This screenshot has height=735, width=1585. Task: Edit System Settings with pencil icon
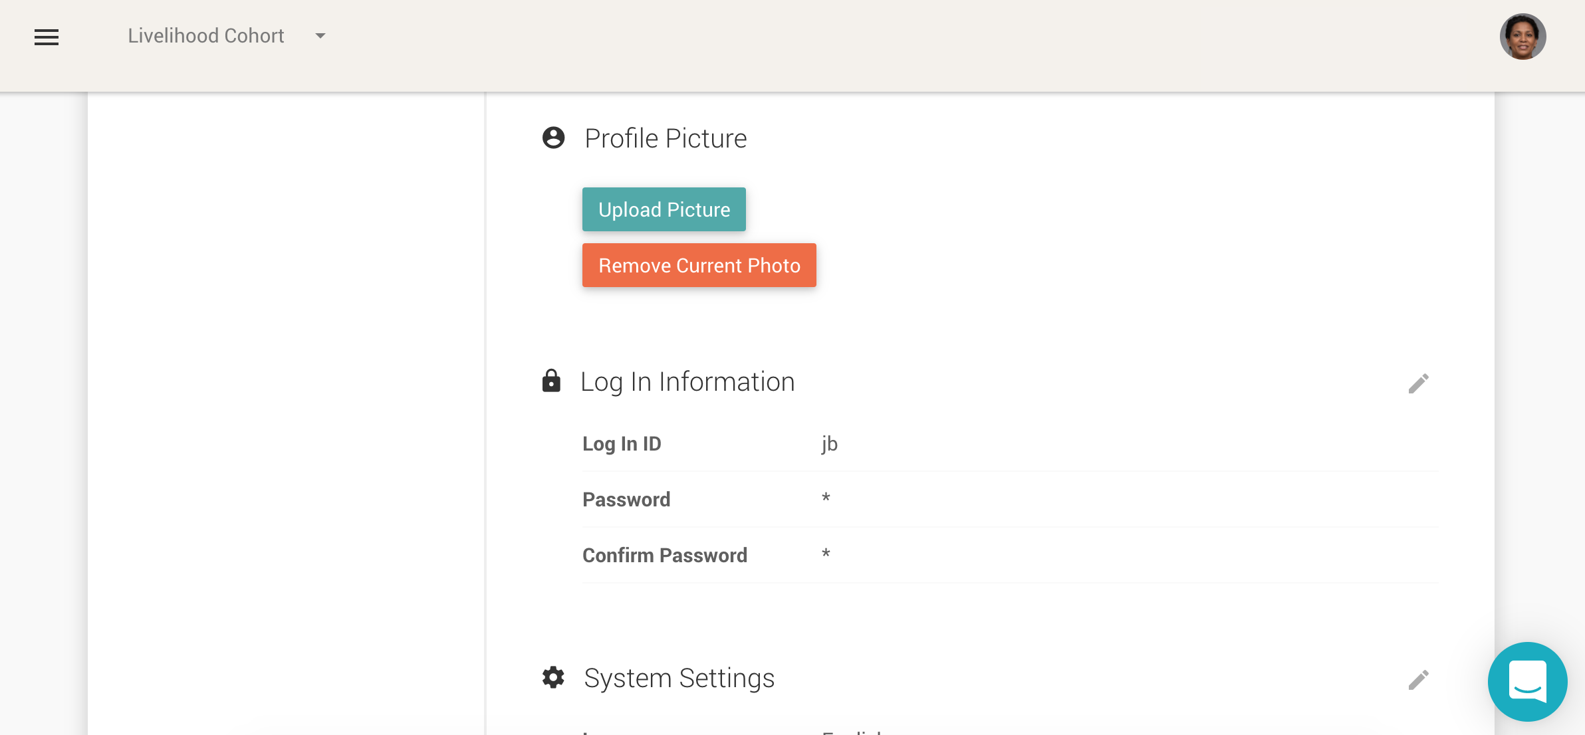pyautogui.click(x=1418, y=680)
